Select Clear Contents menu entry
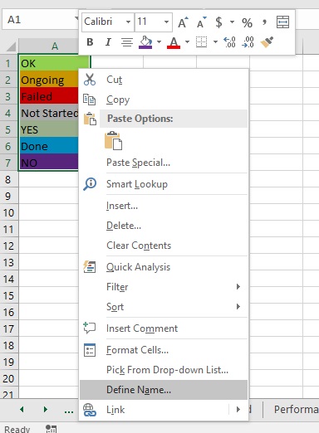The height and width of the screenshot is (433, 319). click(164, 246)
